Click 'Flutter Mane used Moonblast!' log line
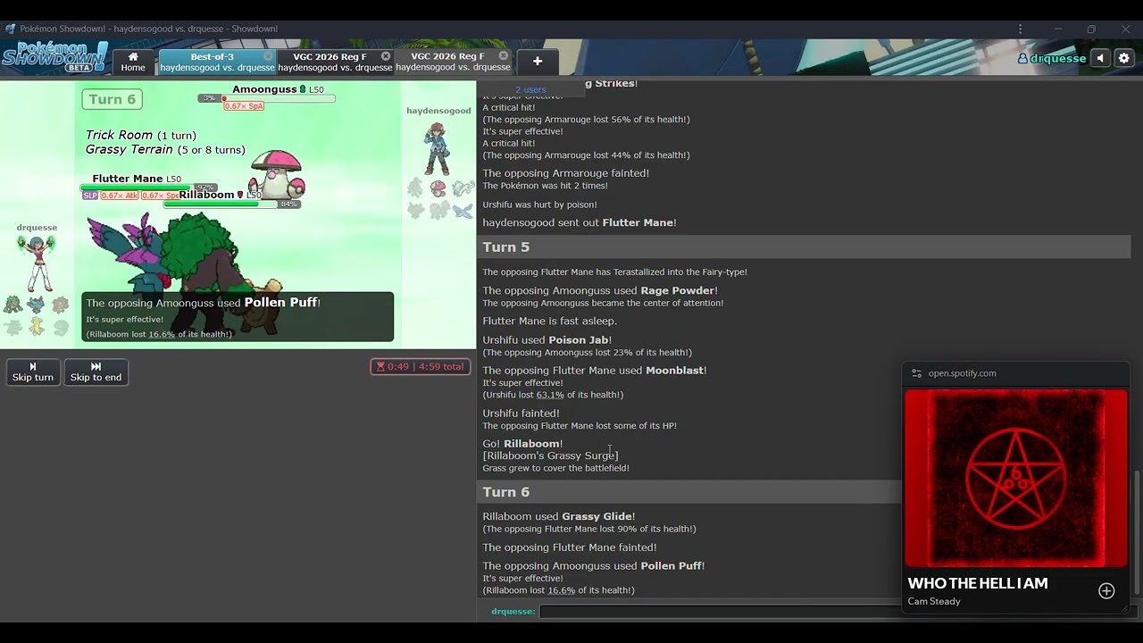Image resolution: width=1143 pixels, height=643 pixels. point(595,371)
